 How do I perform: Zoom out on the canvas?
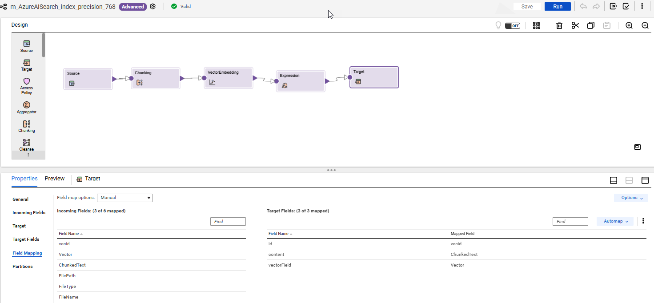coord(645,25)
